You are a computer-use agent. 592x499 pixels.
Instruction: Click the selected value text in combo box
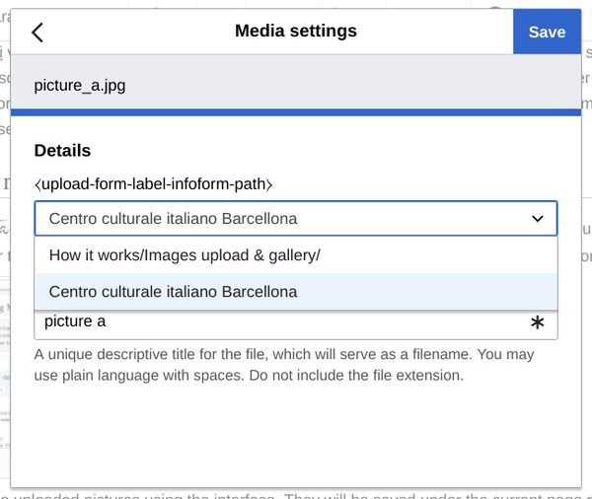[173, 219]
